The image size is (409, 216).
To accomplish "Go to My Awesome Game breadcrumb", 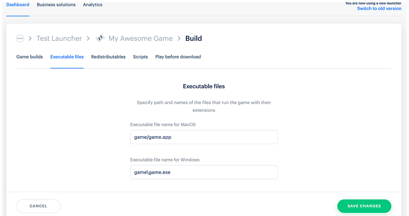I will coord(141,38).
